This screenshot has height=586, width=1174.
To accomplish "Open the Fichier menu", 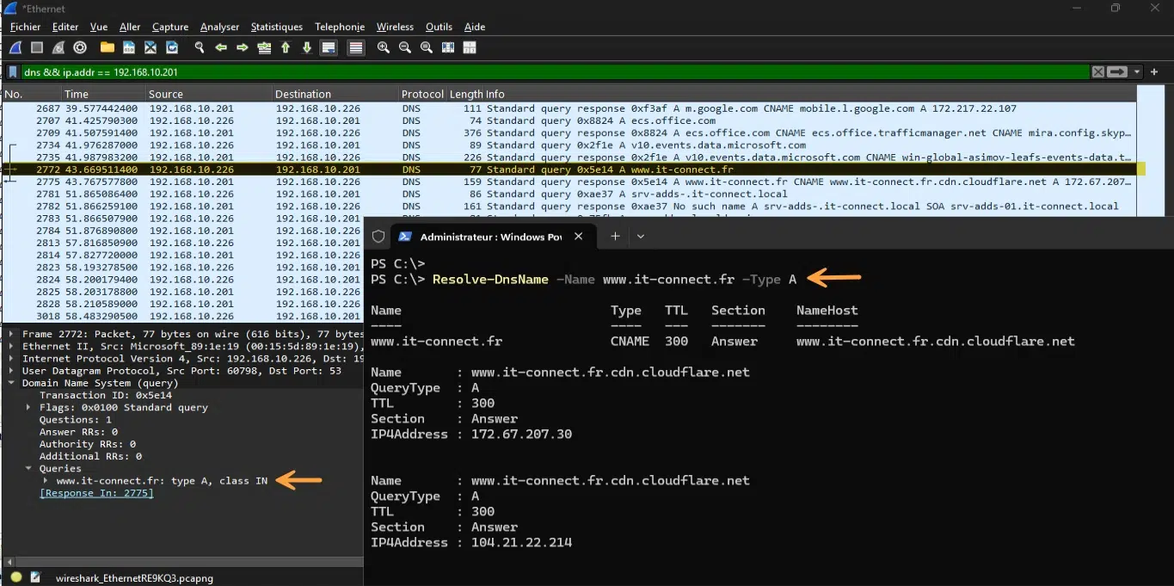I will (26, 27).
